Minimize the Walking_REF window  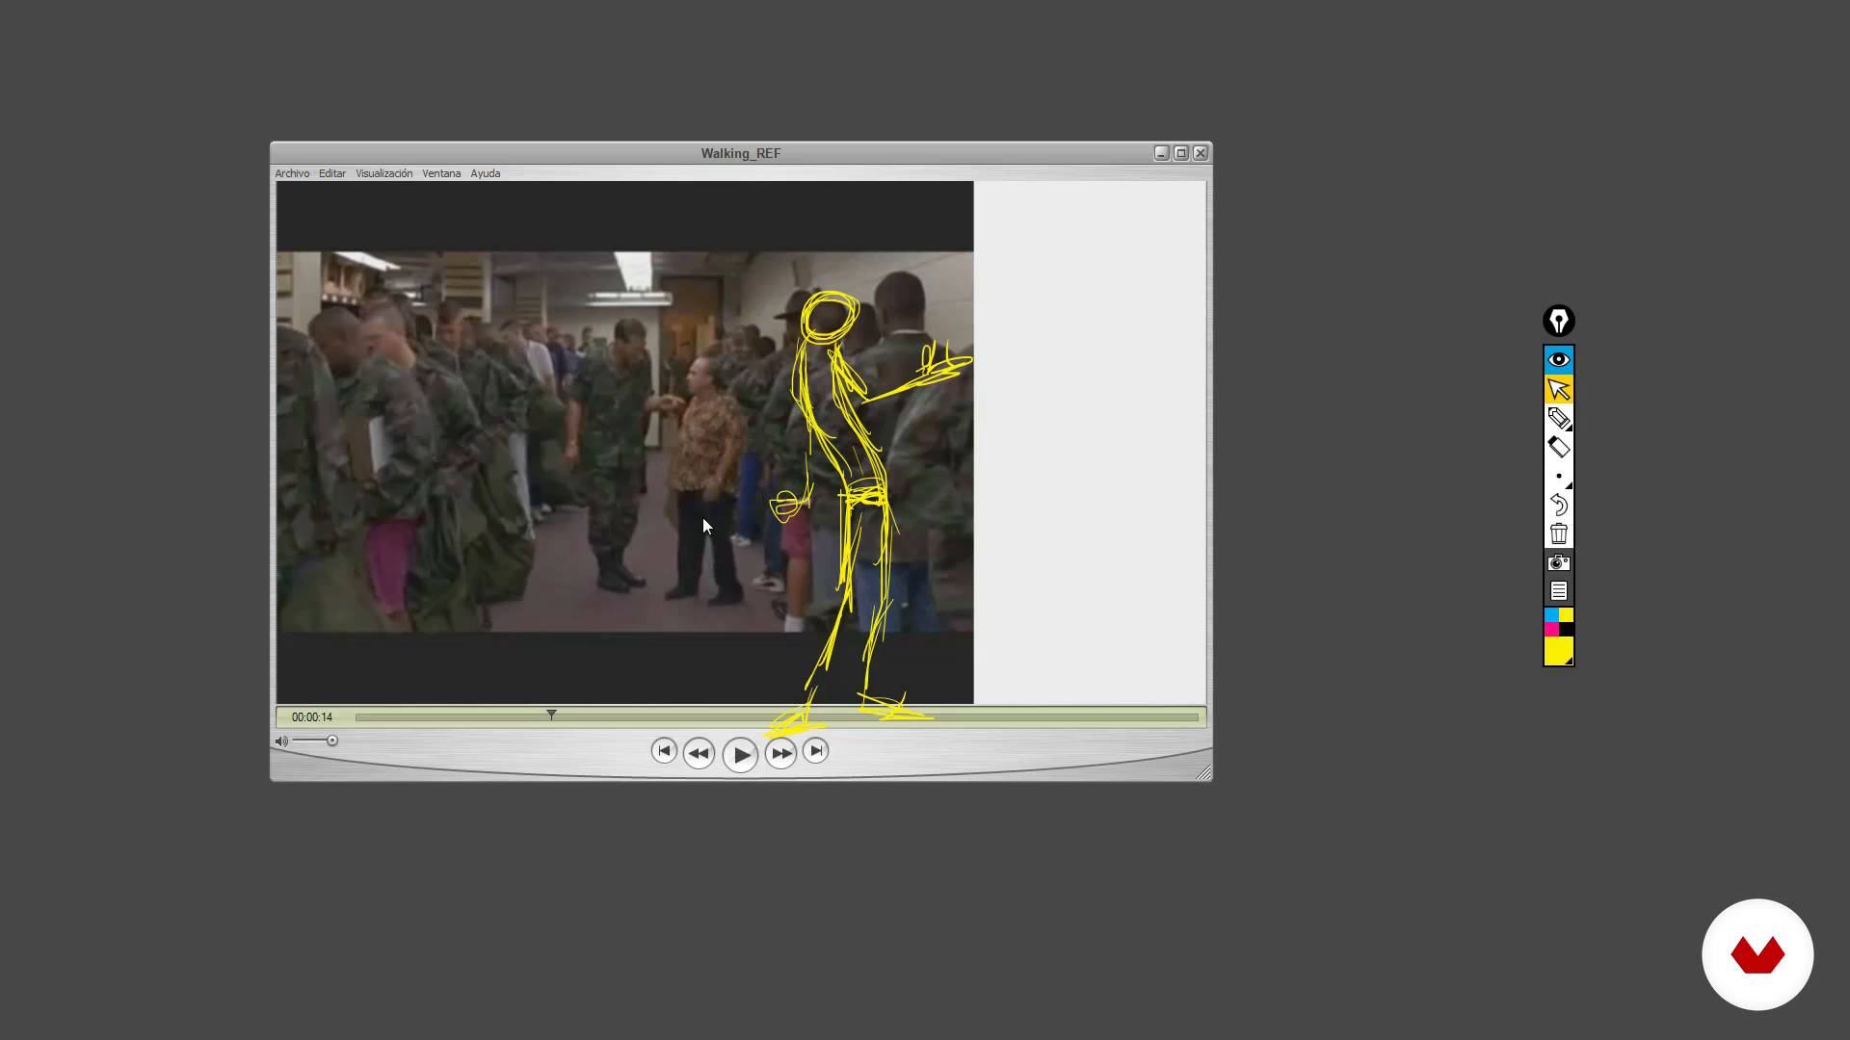(x=1161, y=153)
